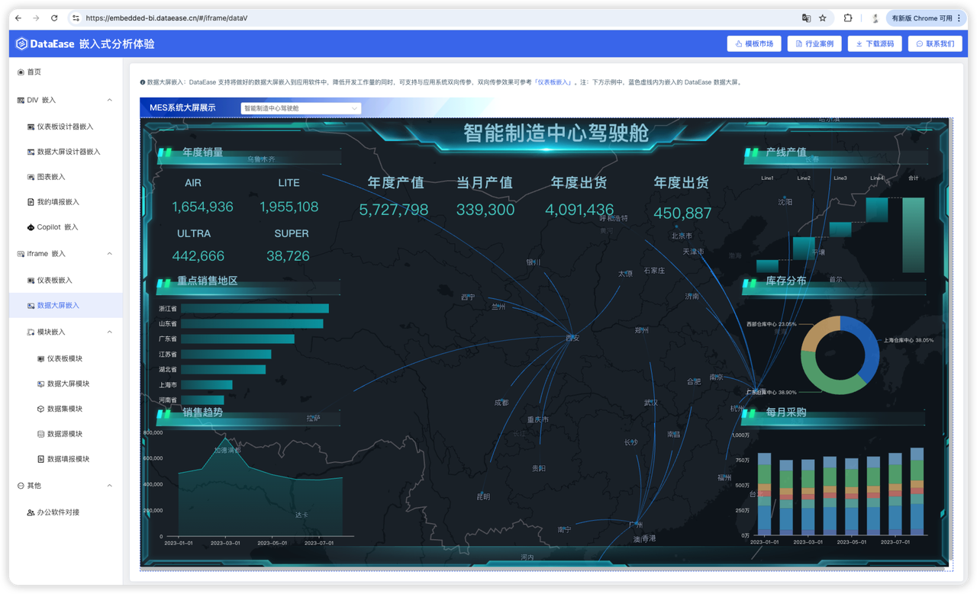Click the 首页 home icon in the sidebar
Viewport: 977px width, 594px height.
21,71
